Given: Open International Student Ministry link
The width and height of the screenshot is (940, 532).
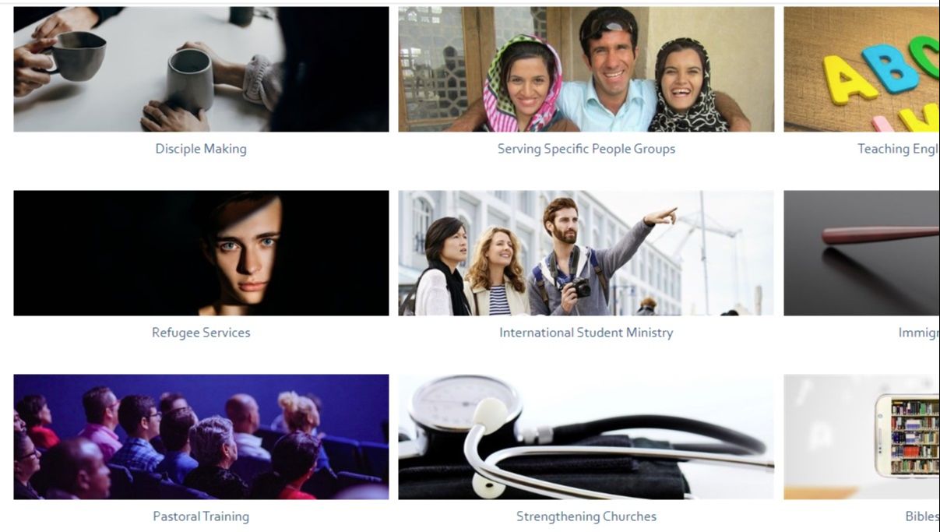Looking at the screenshot, I should (x=586, y=333).
